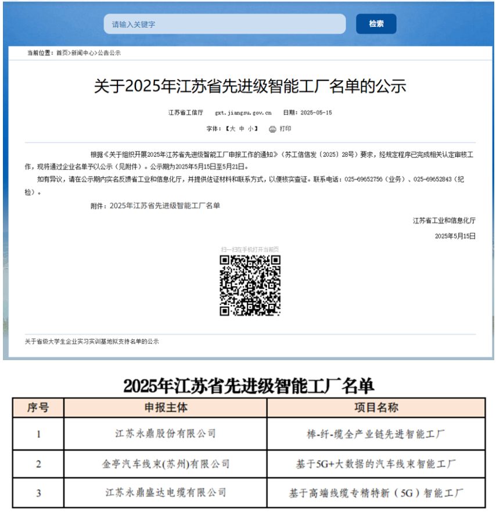This screenshot has height=517, width=496.
Task: Click the 项目名称 table header
Action: pos(376,408)
